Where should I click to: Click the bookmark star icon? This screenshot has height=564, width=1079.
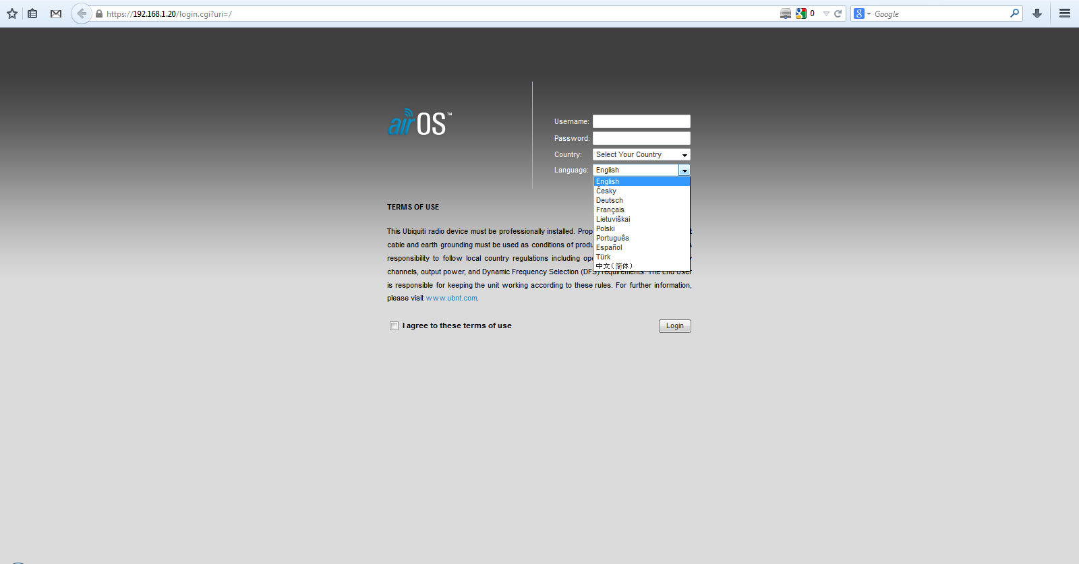tap(12, 13)
